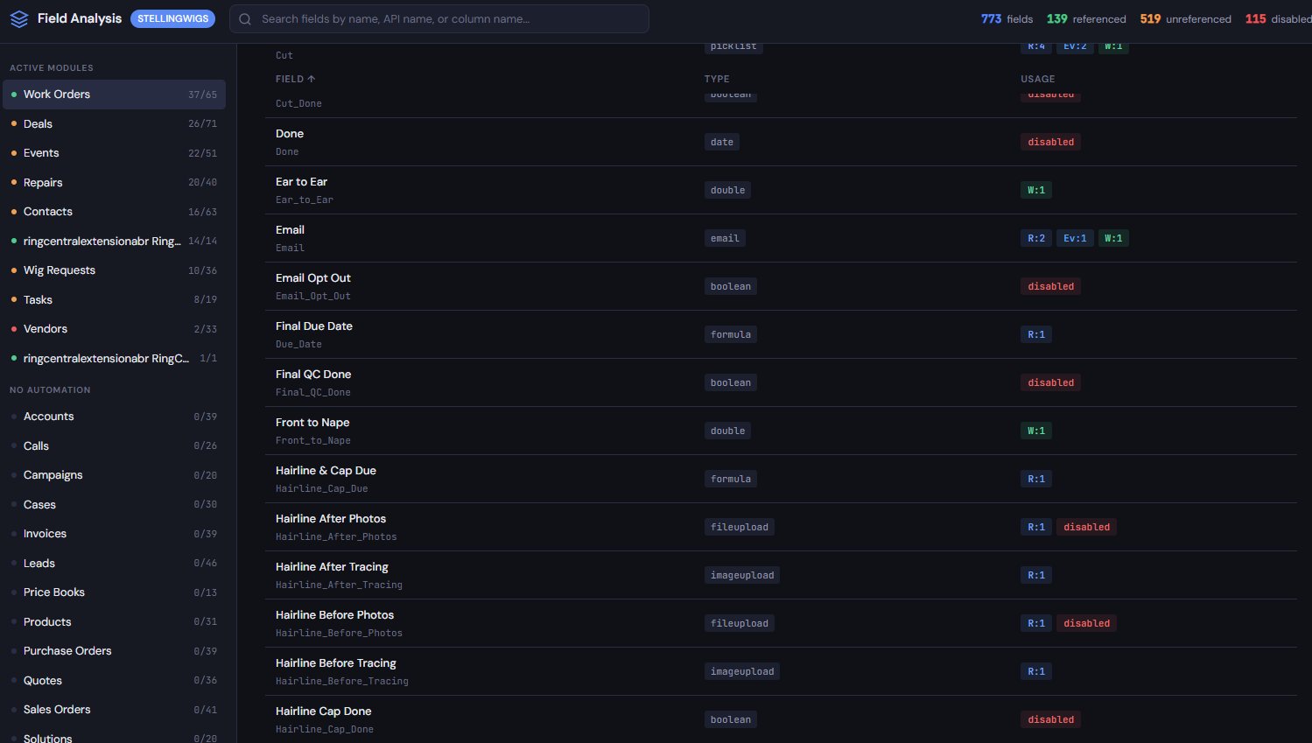
Task: Toggle the orange status dot beside Wig Requests
Action: point(13,270)
